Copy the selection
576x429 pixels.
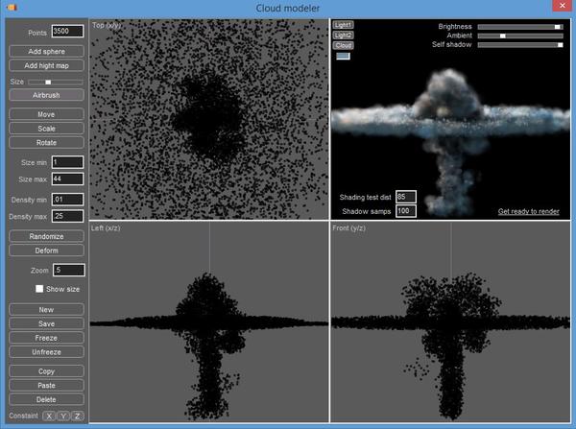click(x=46, y=371)
